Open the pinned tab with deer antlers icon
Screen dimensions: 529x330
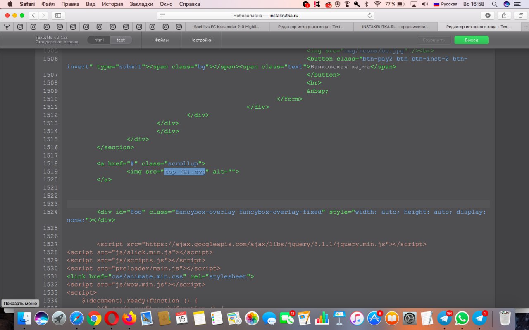click(7, 27)
